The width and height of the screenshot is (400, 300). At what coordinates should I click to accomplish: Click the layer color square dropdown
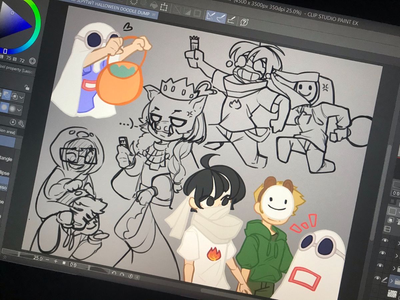point(393,211)
